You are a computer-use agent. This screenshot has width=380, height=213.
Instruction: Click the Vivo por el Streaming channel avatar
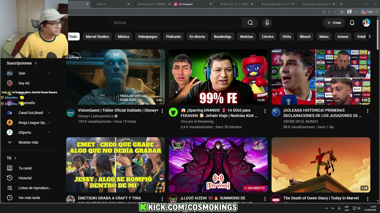tap(173, 112)
